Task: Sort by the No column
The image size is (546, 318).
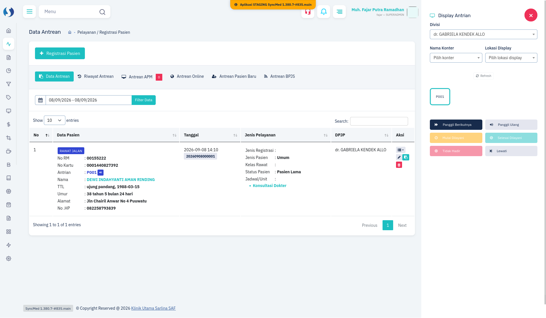Action: [41, 135]
